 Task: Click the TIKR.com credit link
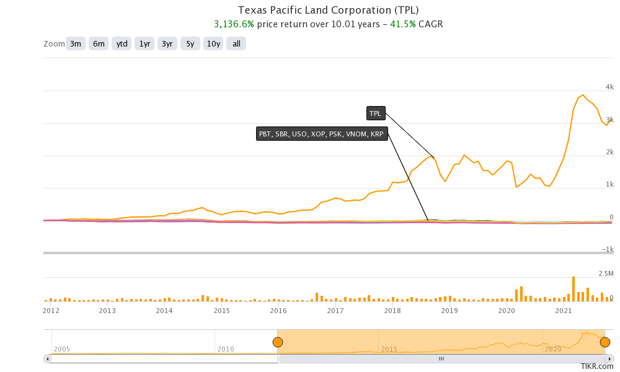(597, 367)
